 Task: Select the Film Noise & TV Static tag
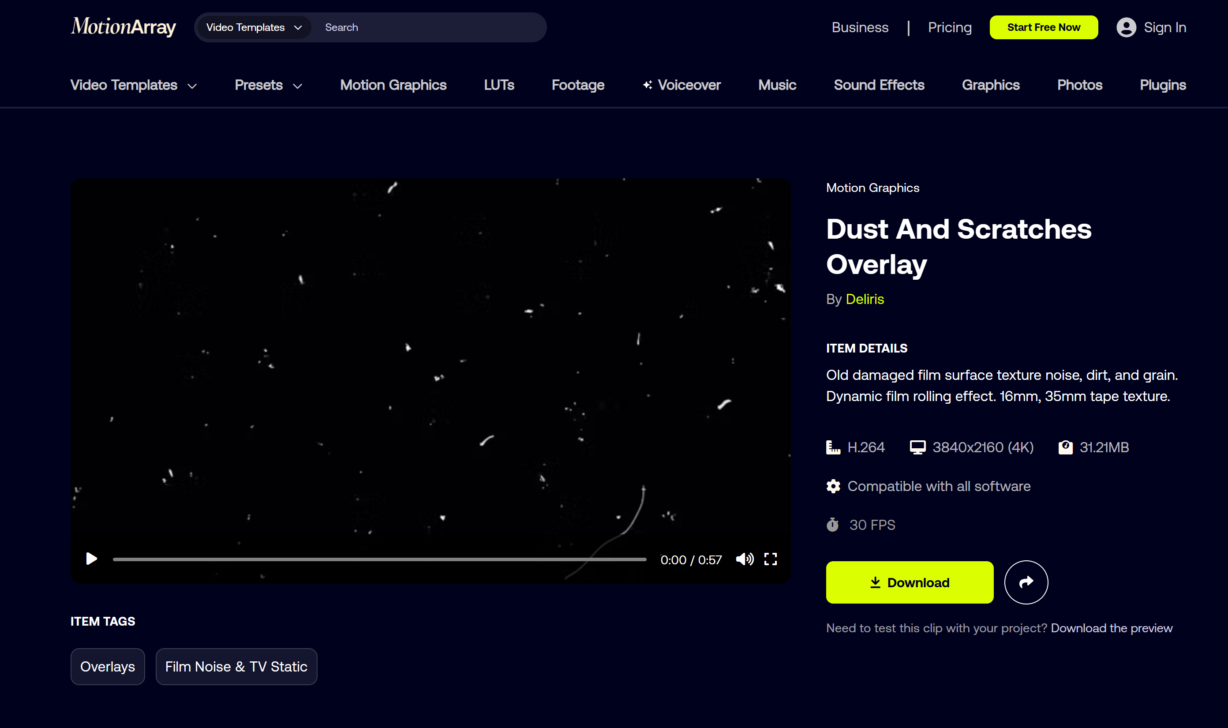(x=236, y=666)
